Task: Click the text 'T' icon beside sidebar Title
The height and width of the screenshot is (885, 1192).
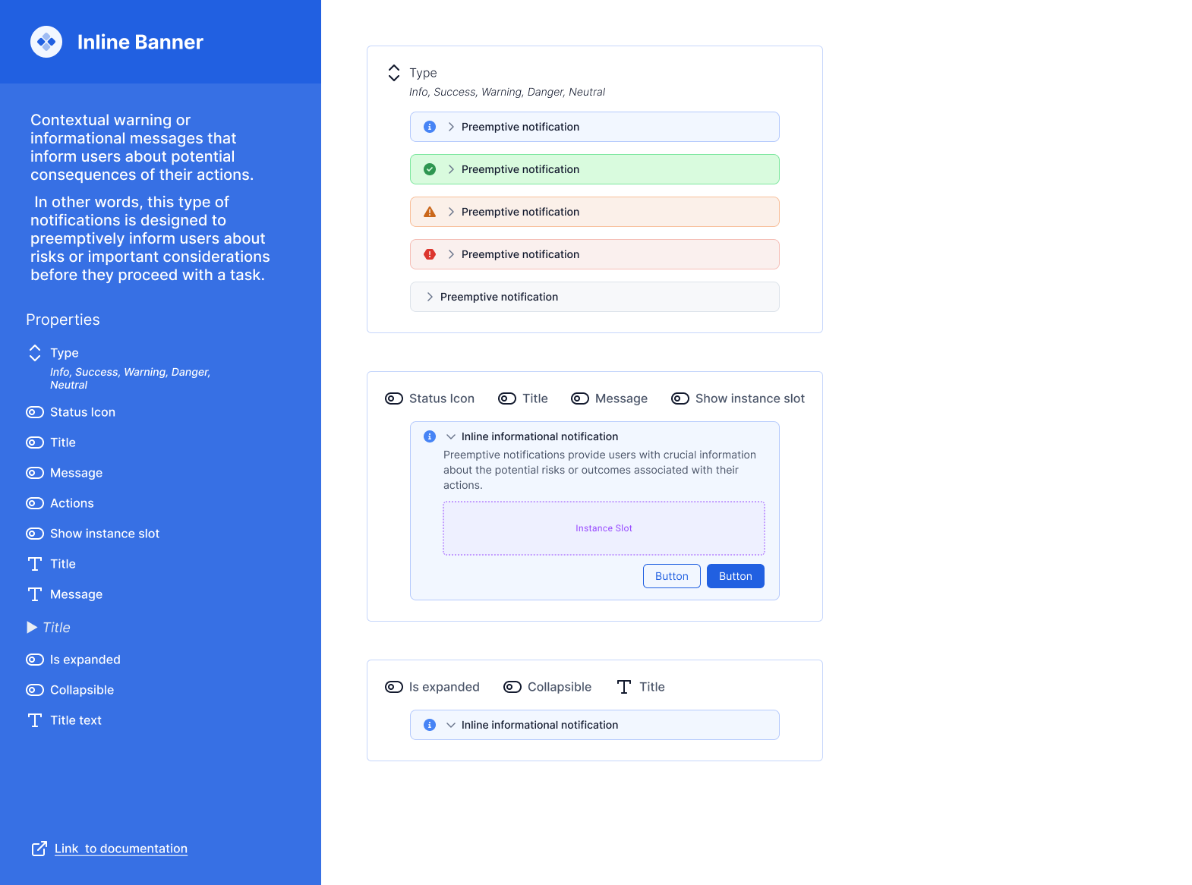Action: click(x=35, y=564)
